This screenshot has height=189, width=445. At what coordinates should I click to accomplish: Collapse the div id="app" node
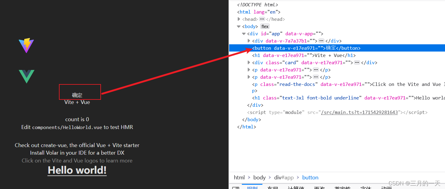point(244,34)
